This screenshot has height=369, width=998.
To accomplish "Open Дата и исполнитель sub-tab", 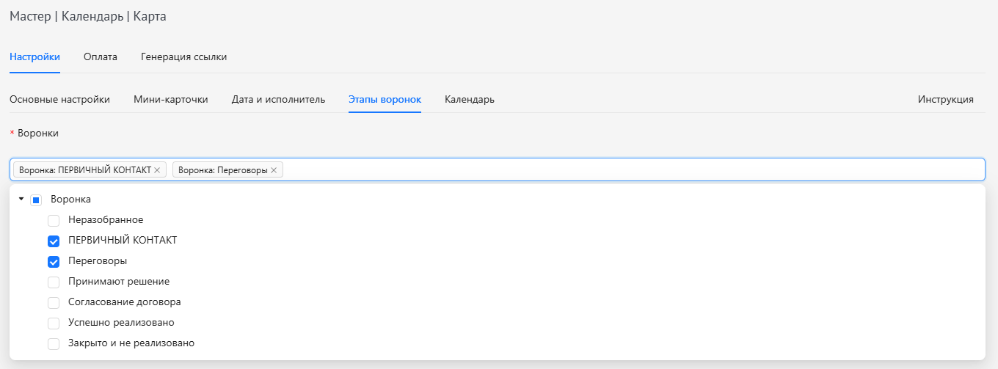I will 278,100.
